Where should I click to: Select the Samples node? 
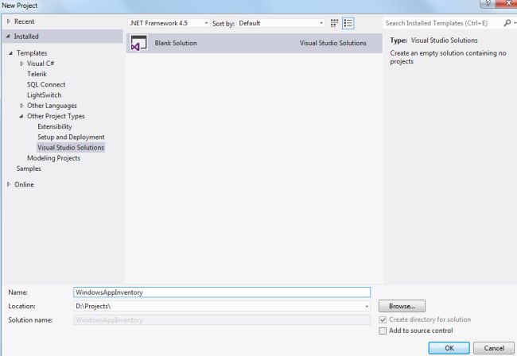(29, 168)
